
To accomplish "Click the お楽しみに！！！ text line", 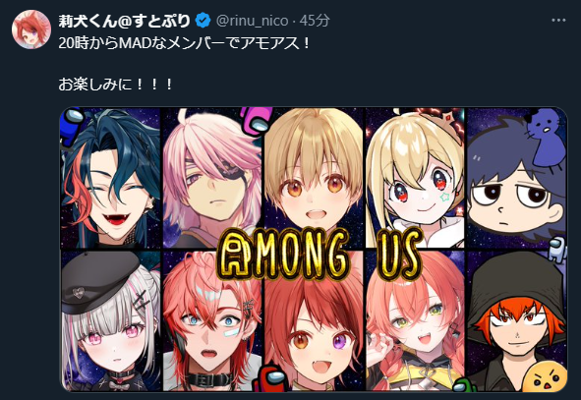I will tap(115, 85).
